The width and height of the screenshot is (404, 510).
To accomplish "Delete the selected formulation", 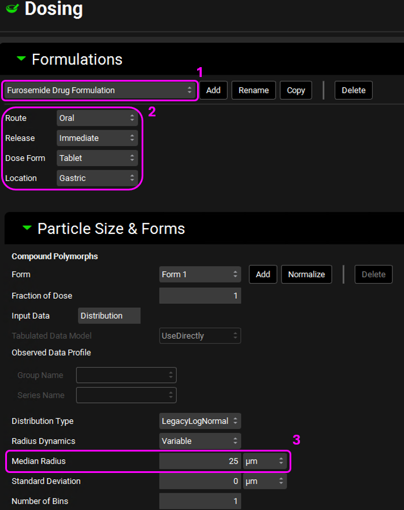I will [x=353, y=90].
